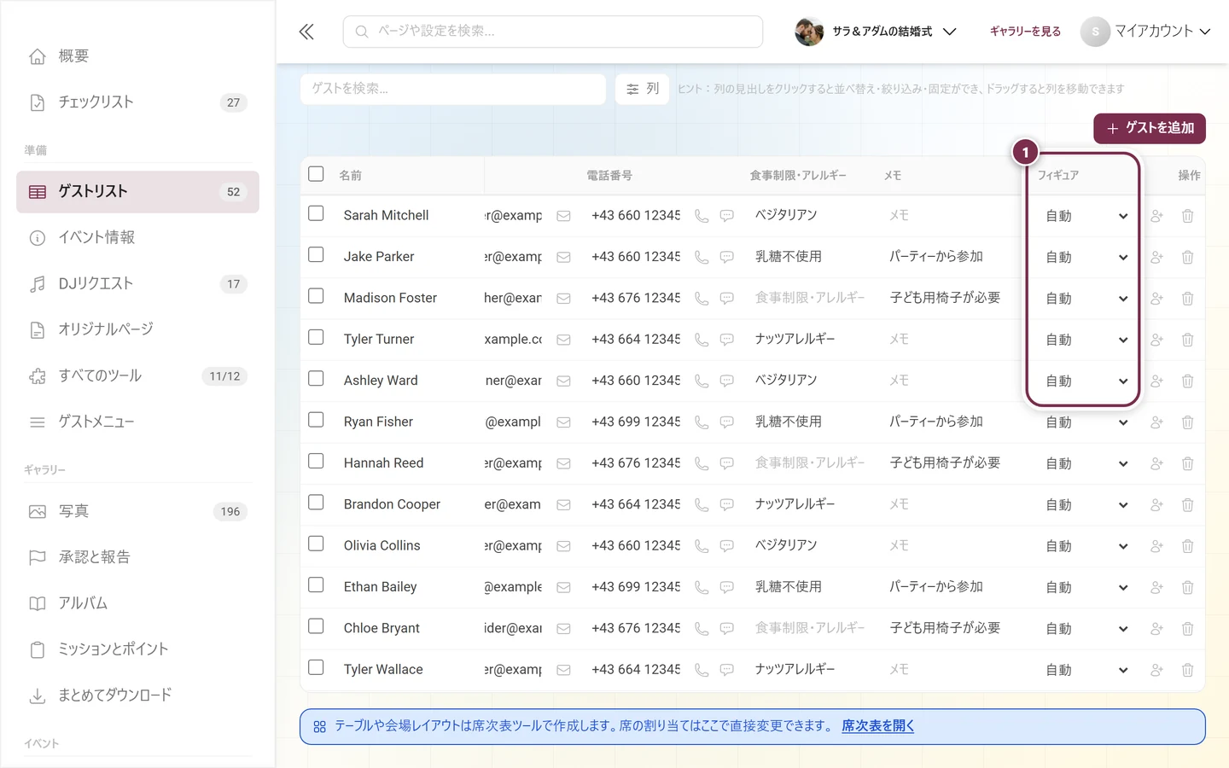
Task: Click email icon in Tyler Turner row
Action: point(563,340)
